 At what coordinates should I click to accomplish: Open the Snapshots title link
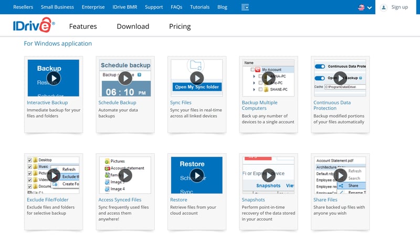point(253,200)
